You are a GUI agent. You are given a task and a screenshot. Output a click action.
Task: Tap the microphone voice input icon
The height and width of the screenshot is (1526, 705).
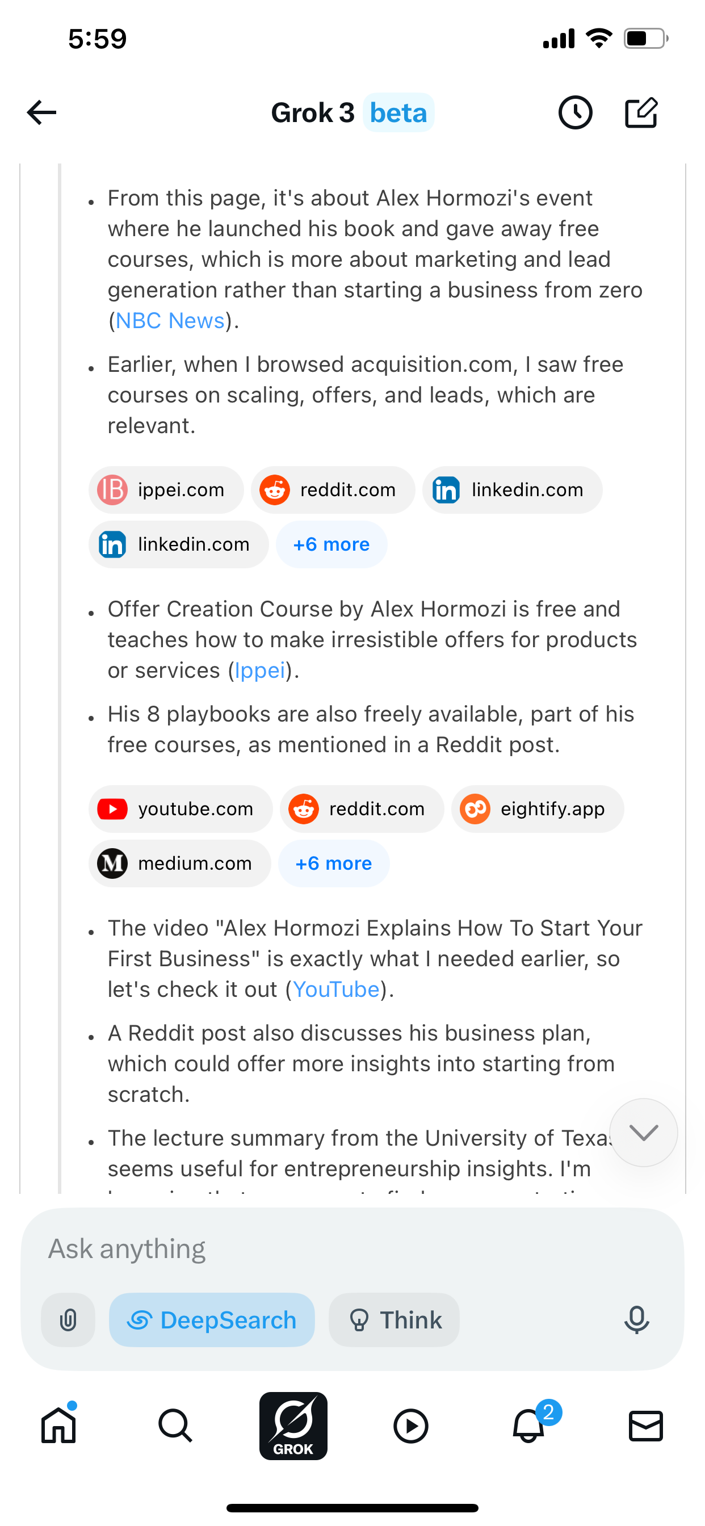click(x=636, y=1320)
